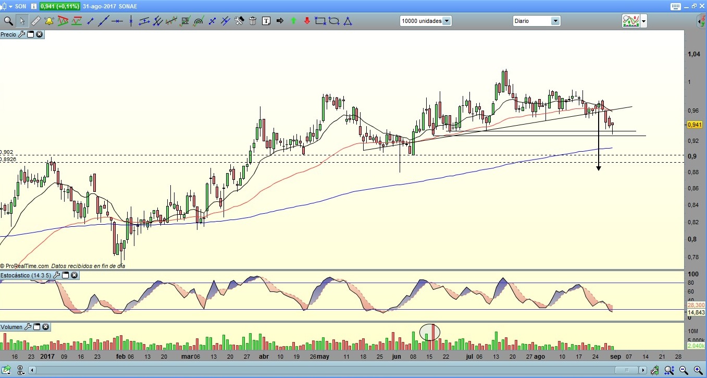
Task: Click the Estocástico (14 3 5) label
Action: [26, 275]
